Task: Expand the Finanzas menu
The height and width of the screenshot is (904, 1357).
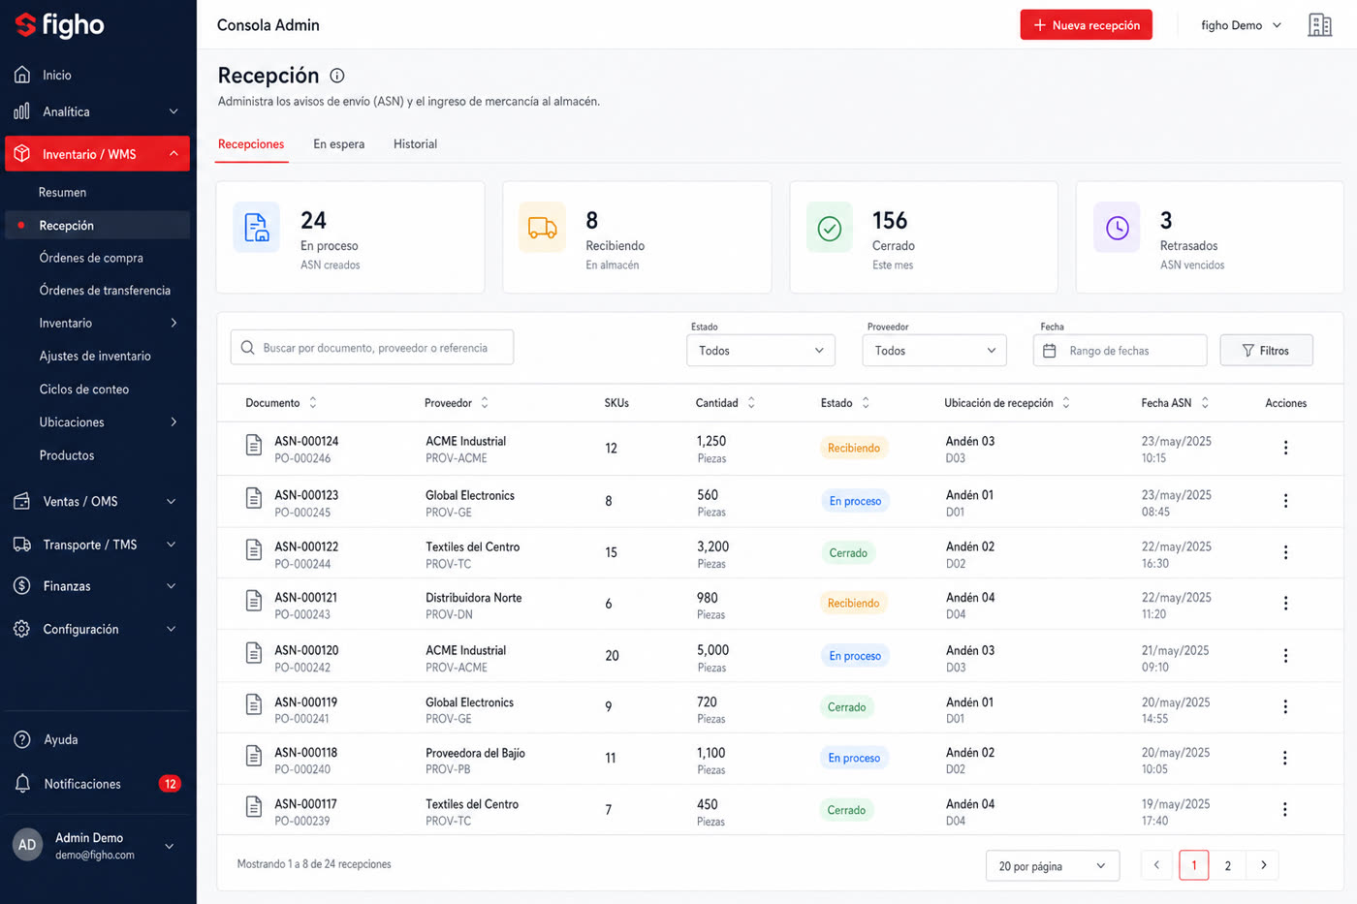Action: 172,586
